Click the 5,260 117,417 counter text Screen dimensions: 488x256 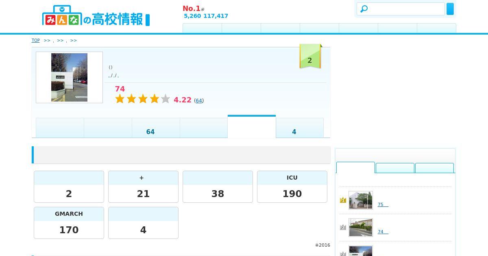coord(206,16)
